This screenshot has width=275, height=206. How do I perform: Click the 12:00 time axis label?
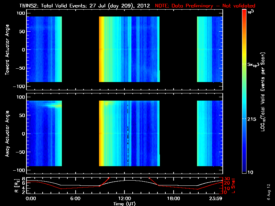(124, 198)
